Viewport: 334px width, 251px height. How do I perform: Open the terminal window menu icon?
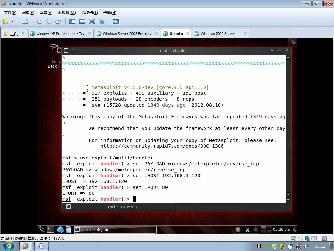pyautogui.click(x=66, y=50)
